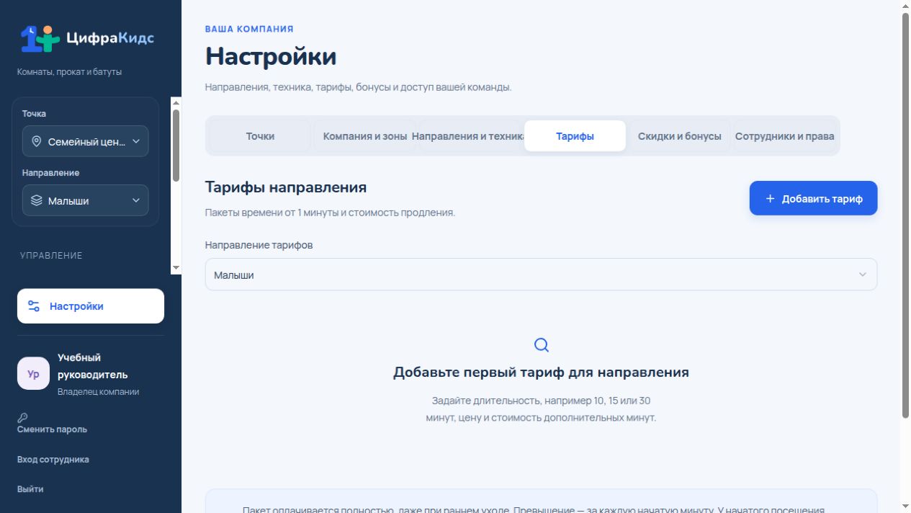Image resolution: width=911 pixels, height=513 pixels.
Task: Open the Направления и техника tab
Action: [470, 136]
